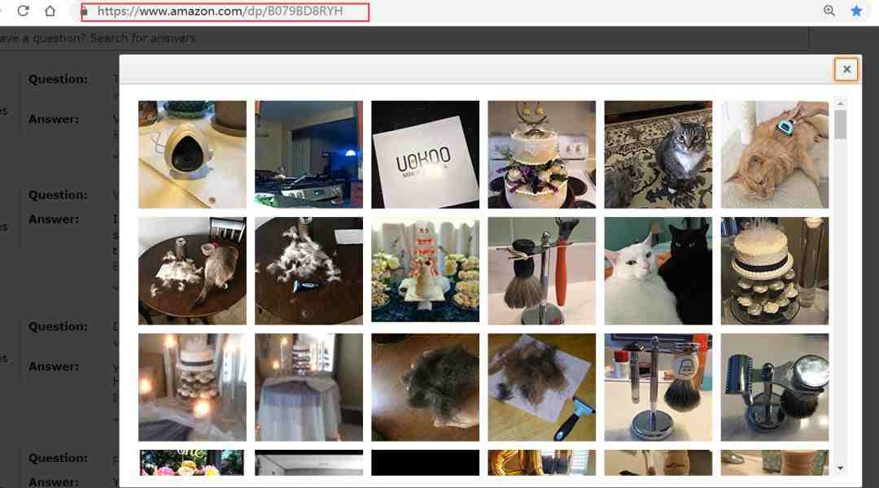Screen dimensions: 879x488
Task: Open the black-ribbon cake on cupcake tower
Action: point(776,271)
